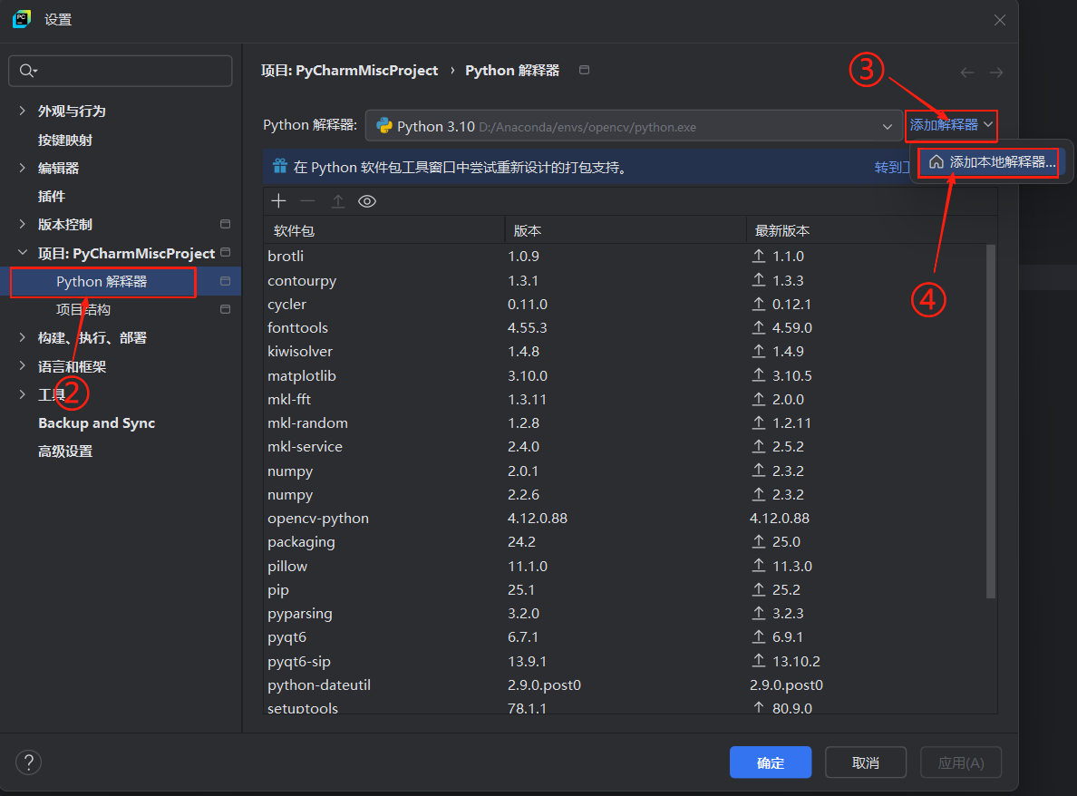Open 高级设置 page

coord(65,451)
